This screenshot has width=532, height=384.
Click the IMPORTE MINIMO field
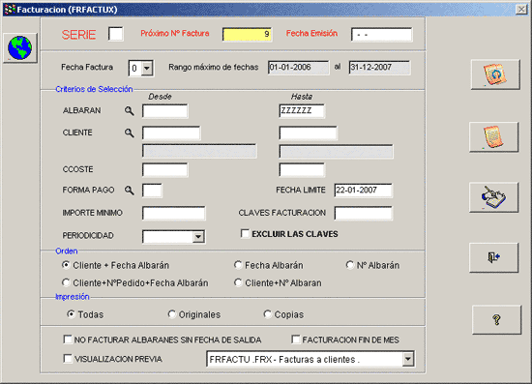(174, 214)
